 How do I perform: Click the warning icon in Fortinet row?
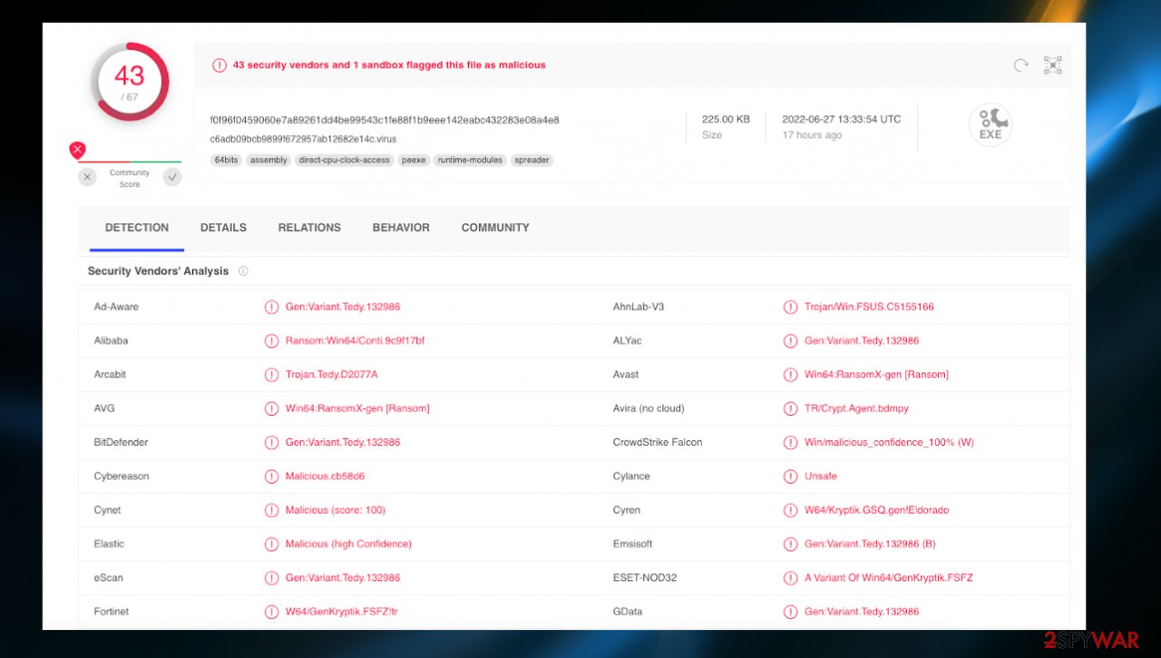[x=271, y=612]
